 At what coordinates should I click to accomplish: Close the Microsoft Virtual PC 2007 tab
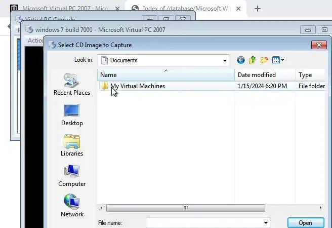(117, 9)
